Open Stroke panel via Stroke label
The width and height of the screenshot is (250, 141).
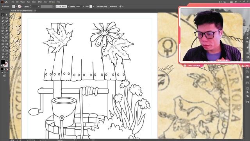(27, 7)
